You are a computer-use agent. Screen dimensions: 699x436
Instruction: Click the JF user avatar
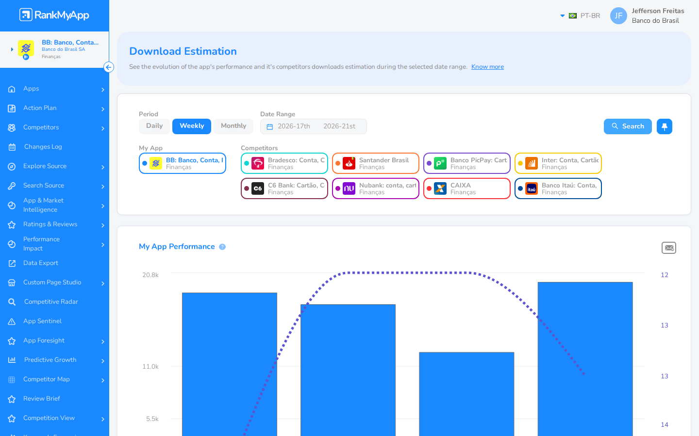618,16
